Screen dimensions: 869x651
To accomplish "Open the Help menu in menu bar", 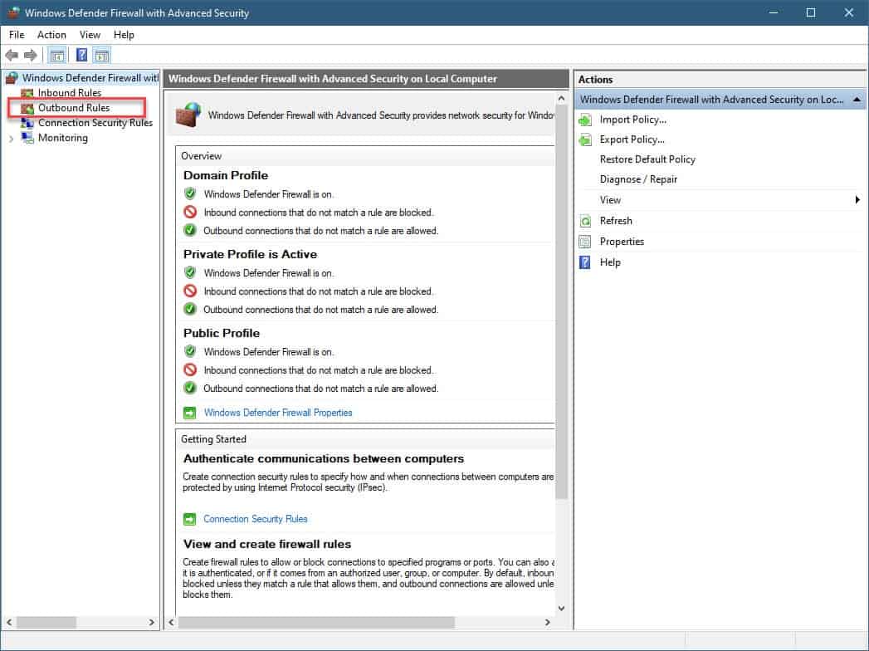I will coord(124,35).
